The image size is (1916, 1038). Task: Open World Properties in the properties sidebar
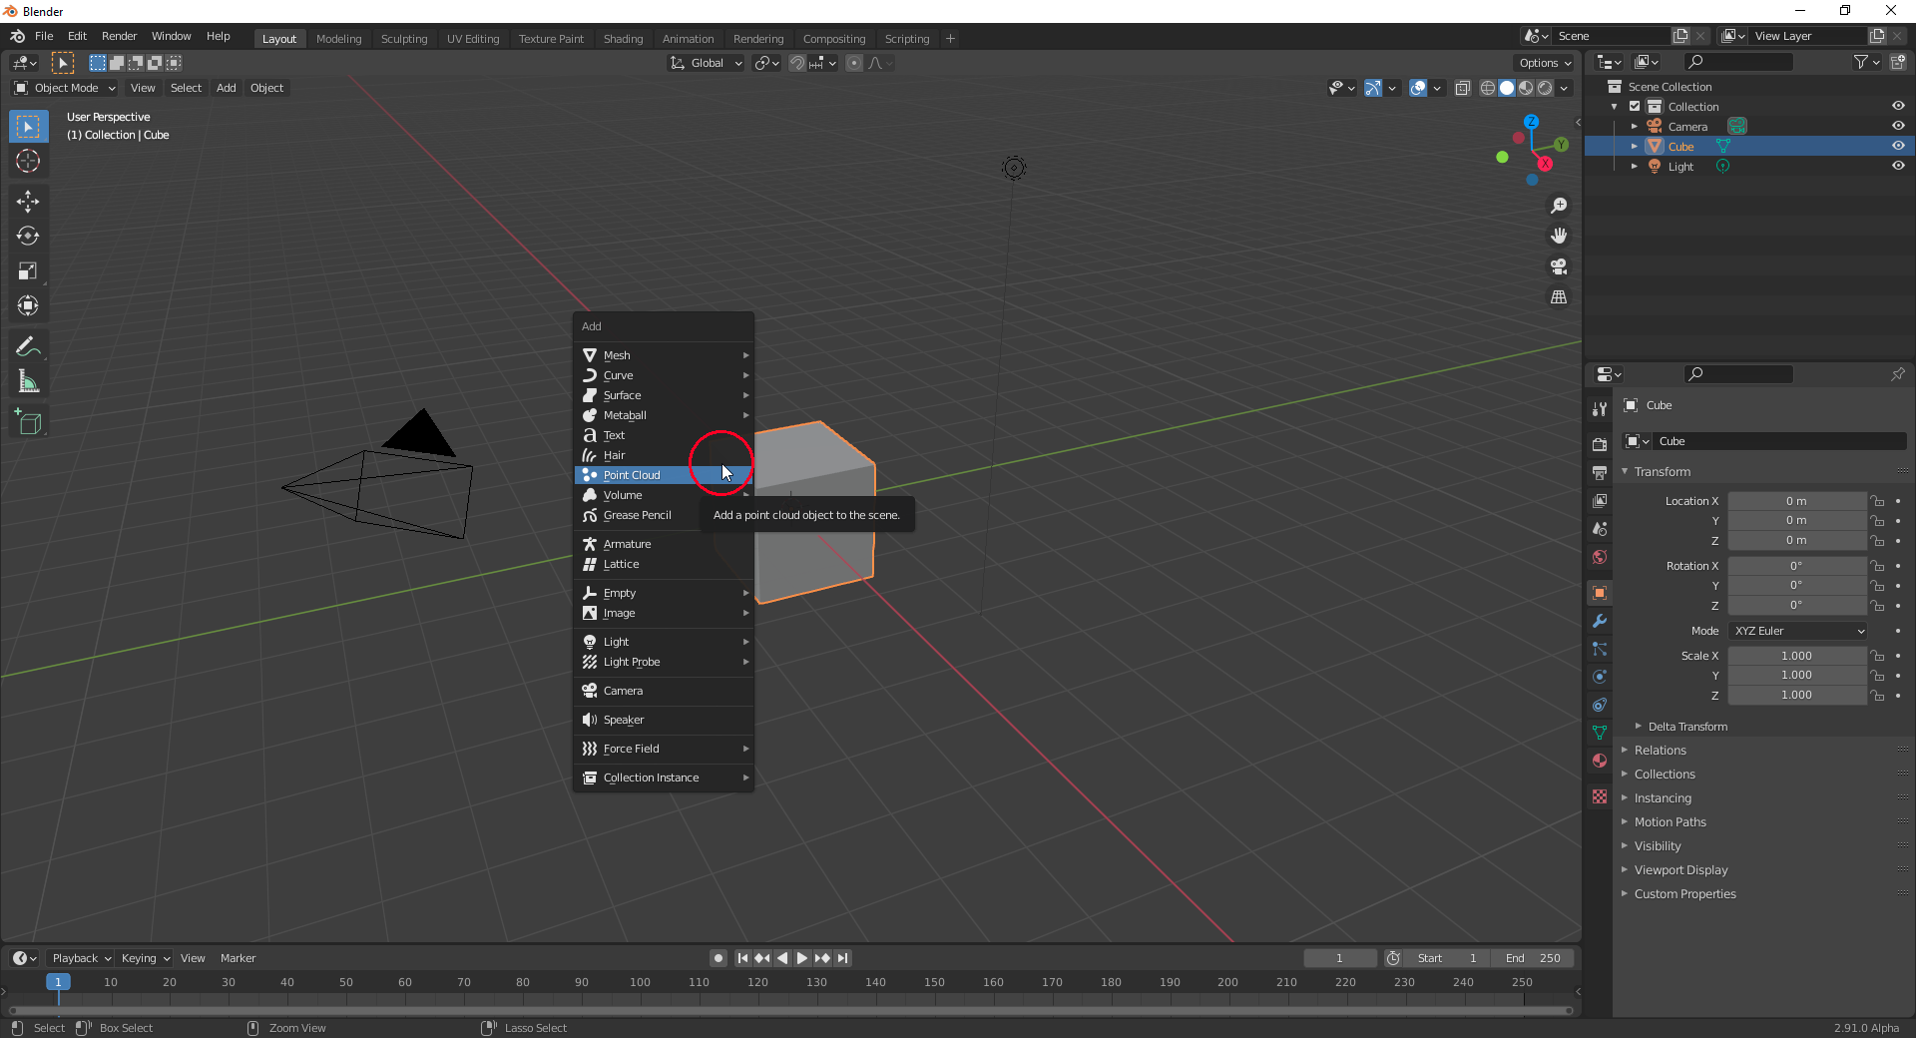tap(1599, 557)
